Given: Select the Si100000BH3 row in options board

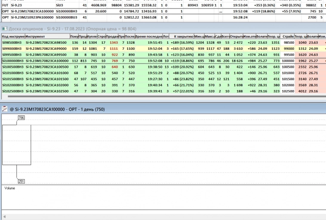Looking at the screenshot, I should pyautogui.click(x=12, y=61).
